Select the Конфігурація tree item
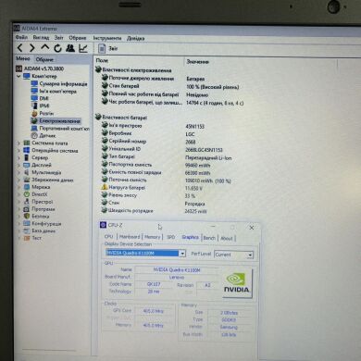Image resolution: width=361 pixels, height=361 pixels. click(x=46, y=224)
